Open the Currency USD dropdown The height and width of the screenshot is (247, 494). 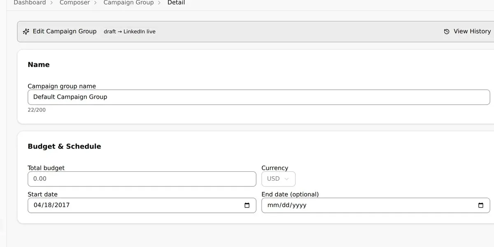tap(278, 179)
